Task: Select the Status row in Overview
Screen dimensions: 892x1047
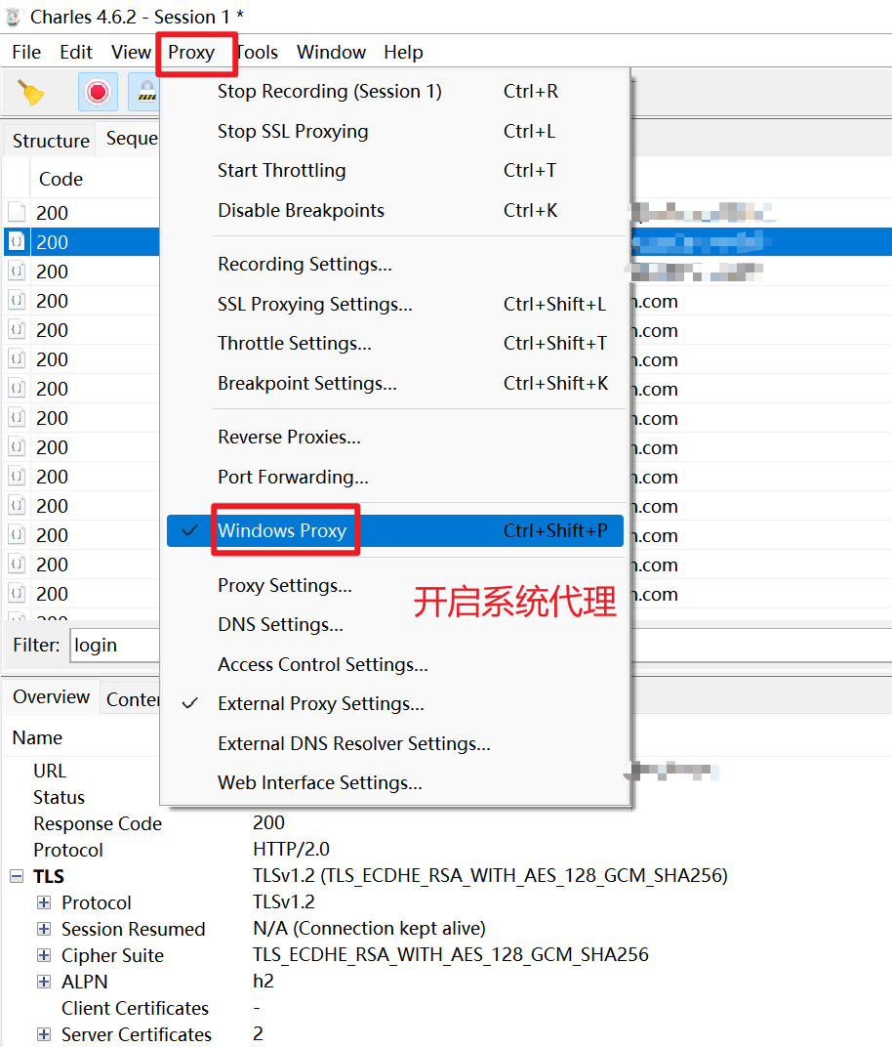Action: (59, 797)
